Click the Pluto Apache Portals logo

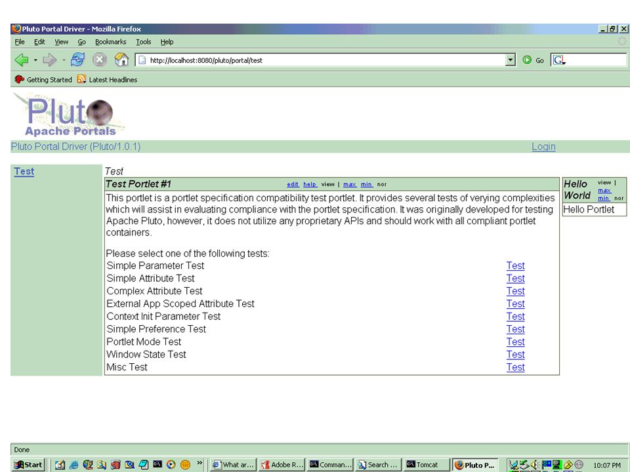pos(70,115)
